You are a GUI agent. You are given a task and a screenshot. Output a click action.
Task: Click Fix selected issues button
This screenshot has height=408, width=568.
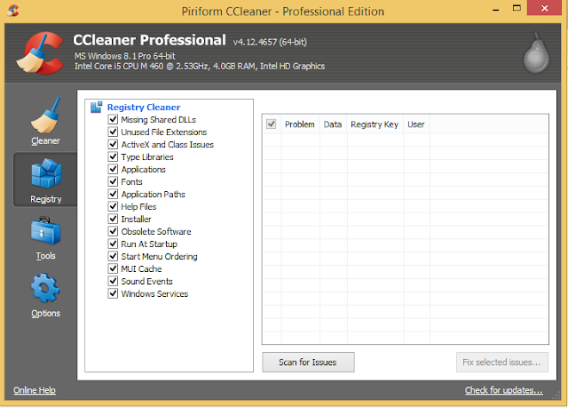[x=502, y=362]
